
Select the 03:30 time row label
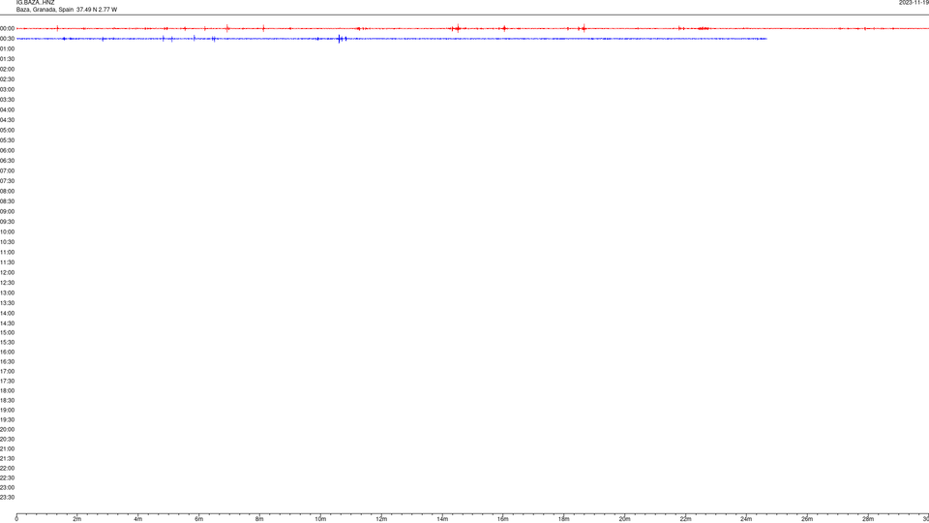tap(7, 100)
